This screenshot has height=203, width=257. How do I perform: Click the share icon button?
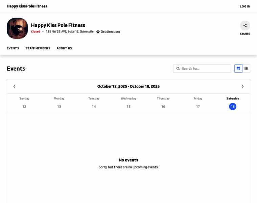[x=245, y=25]
